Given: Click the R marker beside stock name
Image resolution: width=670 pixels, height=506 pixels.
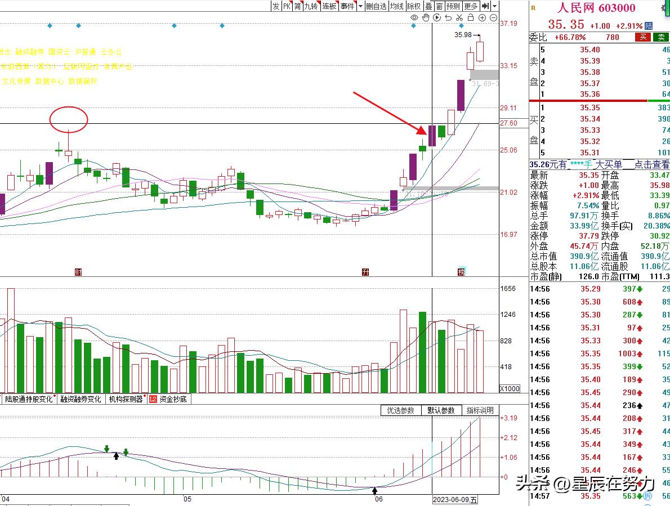Looking at the screenshot, I should coord(533,8).
